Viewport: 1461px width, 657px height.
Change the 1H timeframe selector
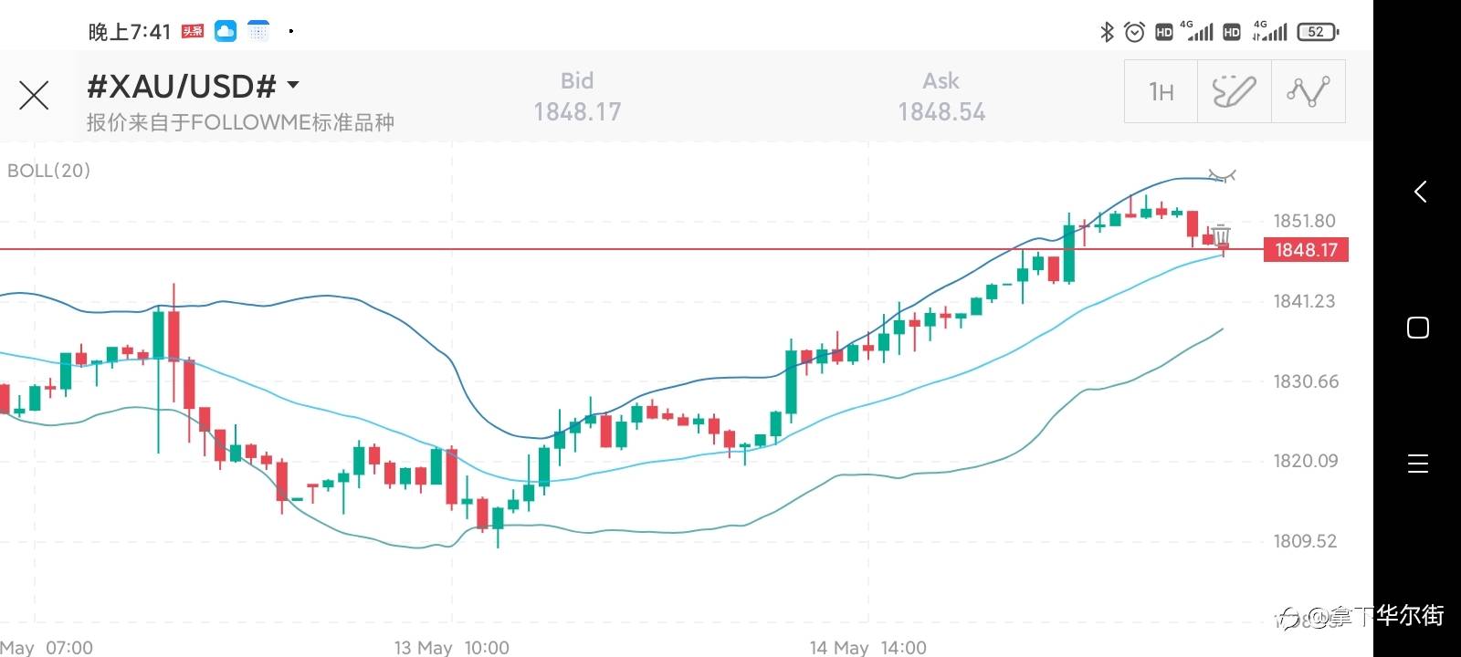pos(1161,91)
